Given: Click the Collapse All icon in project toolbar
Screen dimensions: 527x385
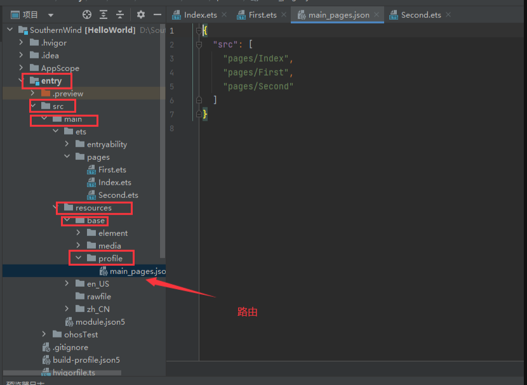Looking at the screenshot, I should 120,15.
